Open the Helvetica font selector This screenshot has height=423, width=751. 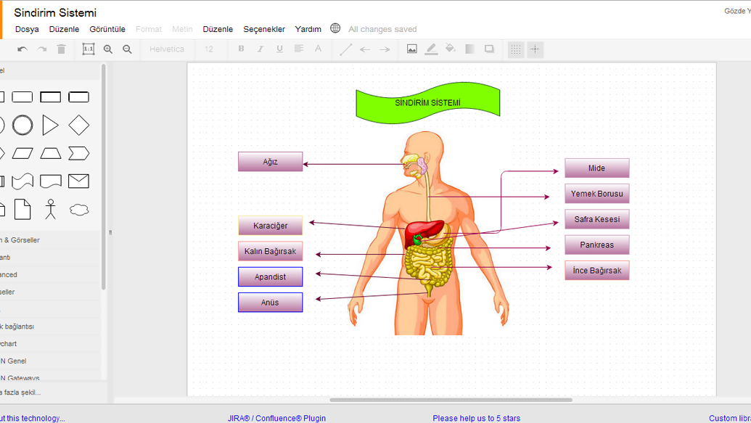coord(167,49)
